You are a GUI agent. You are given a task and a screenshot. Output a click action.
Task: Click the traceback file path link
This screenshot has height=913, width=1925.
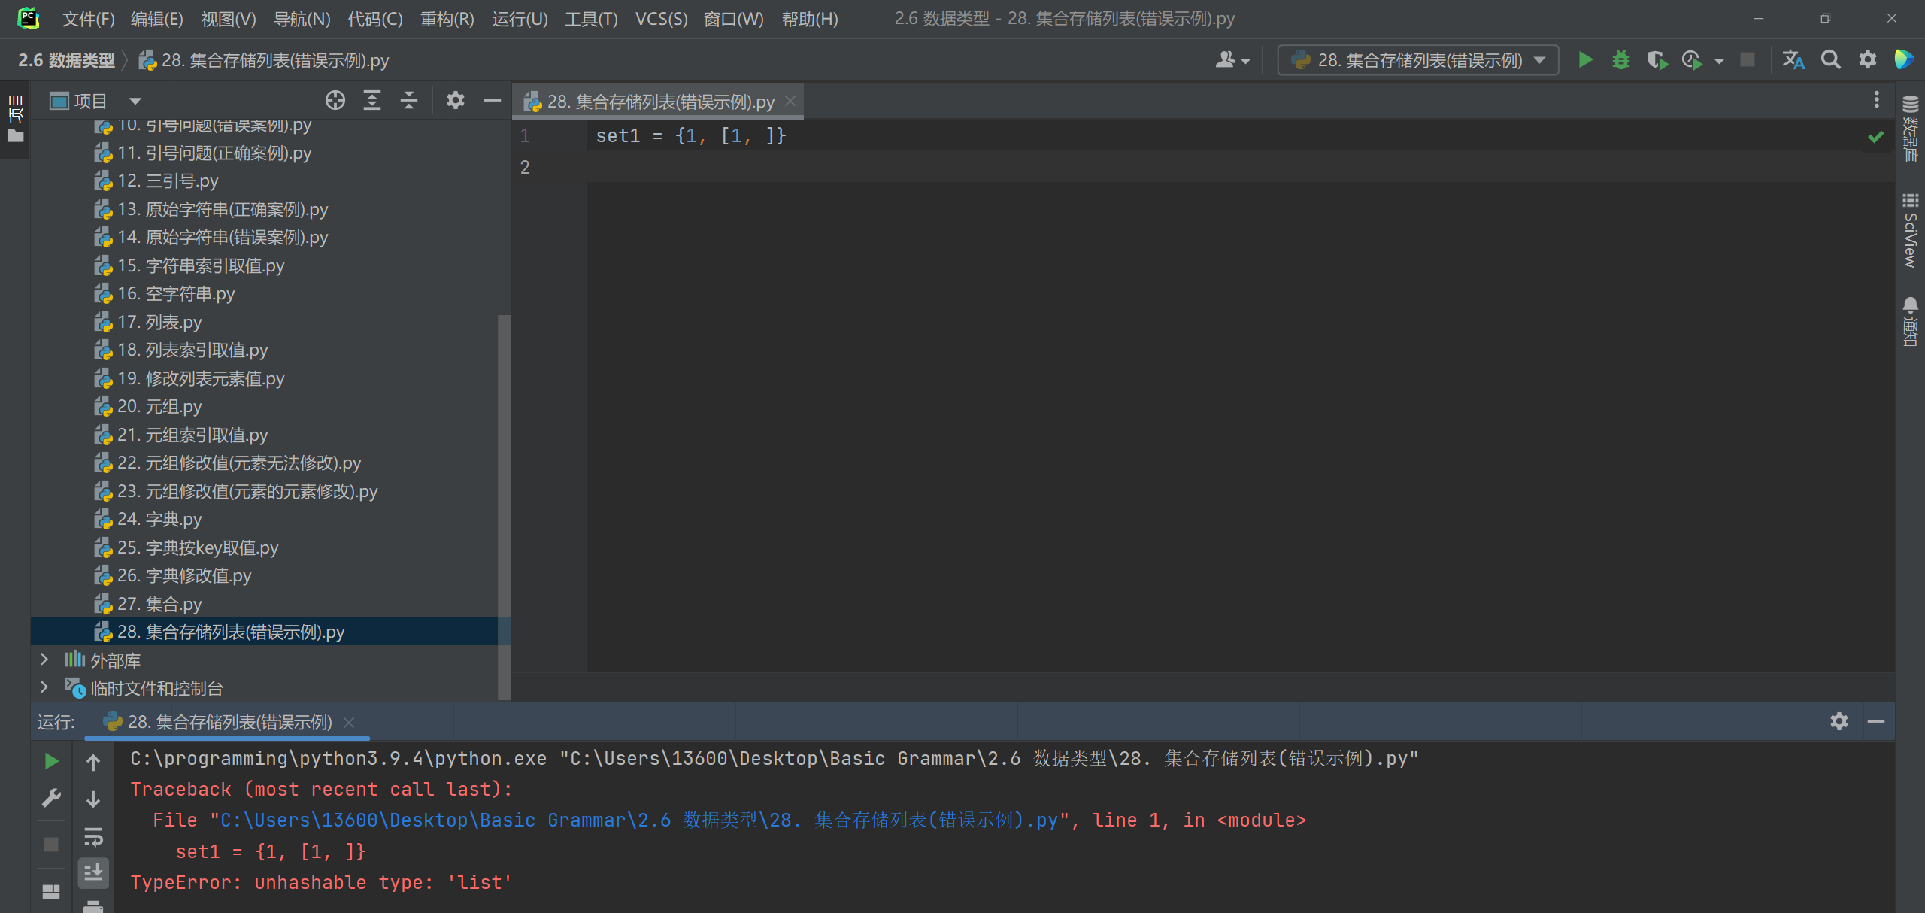click(x=638, y=820)
